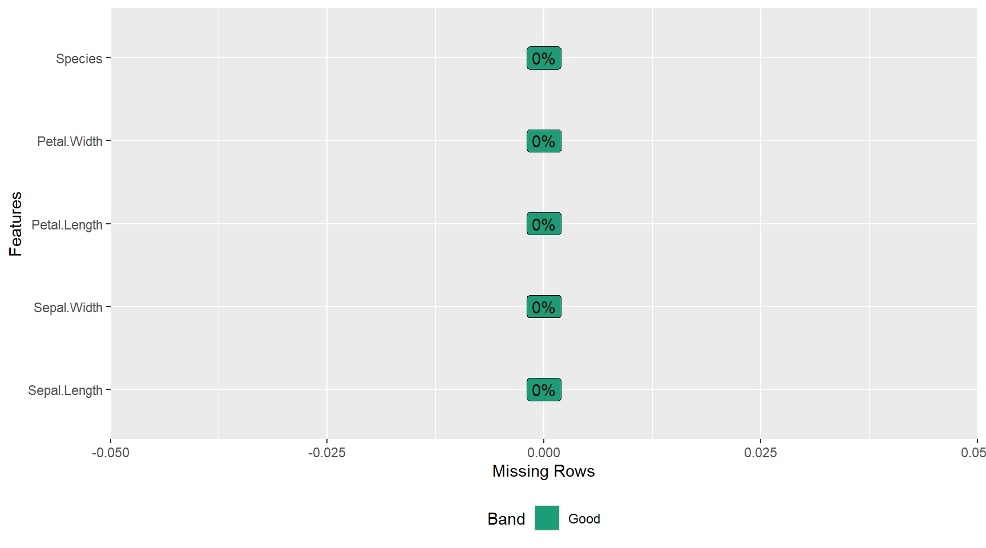Click the Species axis label

(x=79, y=59)
